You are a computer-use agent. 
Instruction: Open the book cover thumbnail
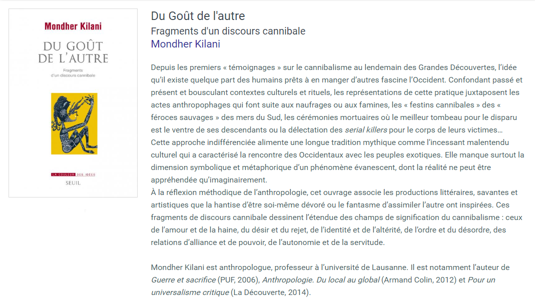[x=73, y=102]
